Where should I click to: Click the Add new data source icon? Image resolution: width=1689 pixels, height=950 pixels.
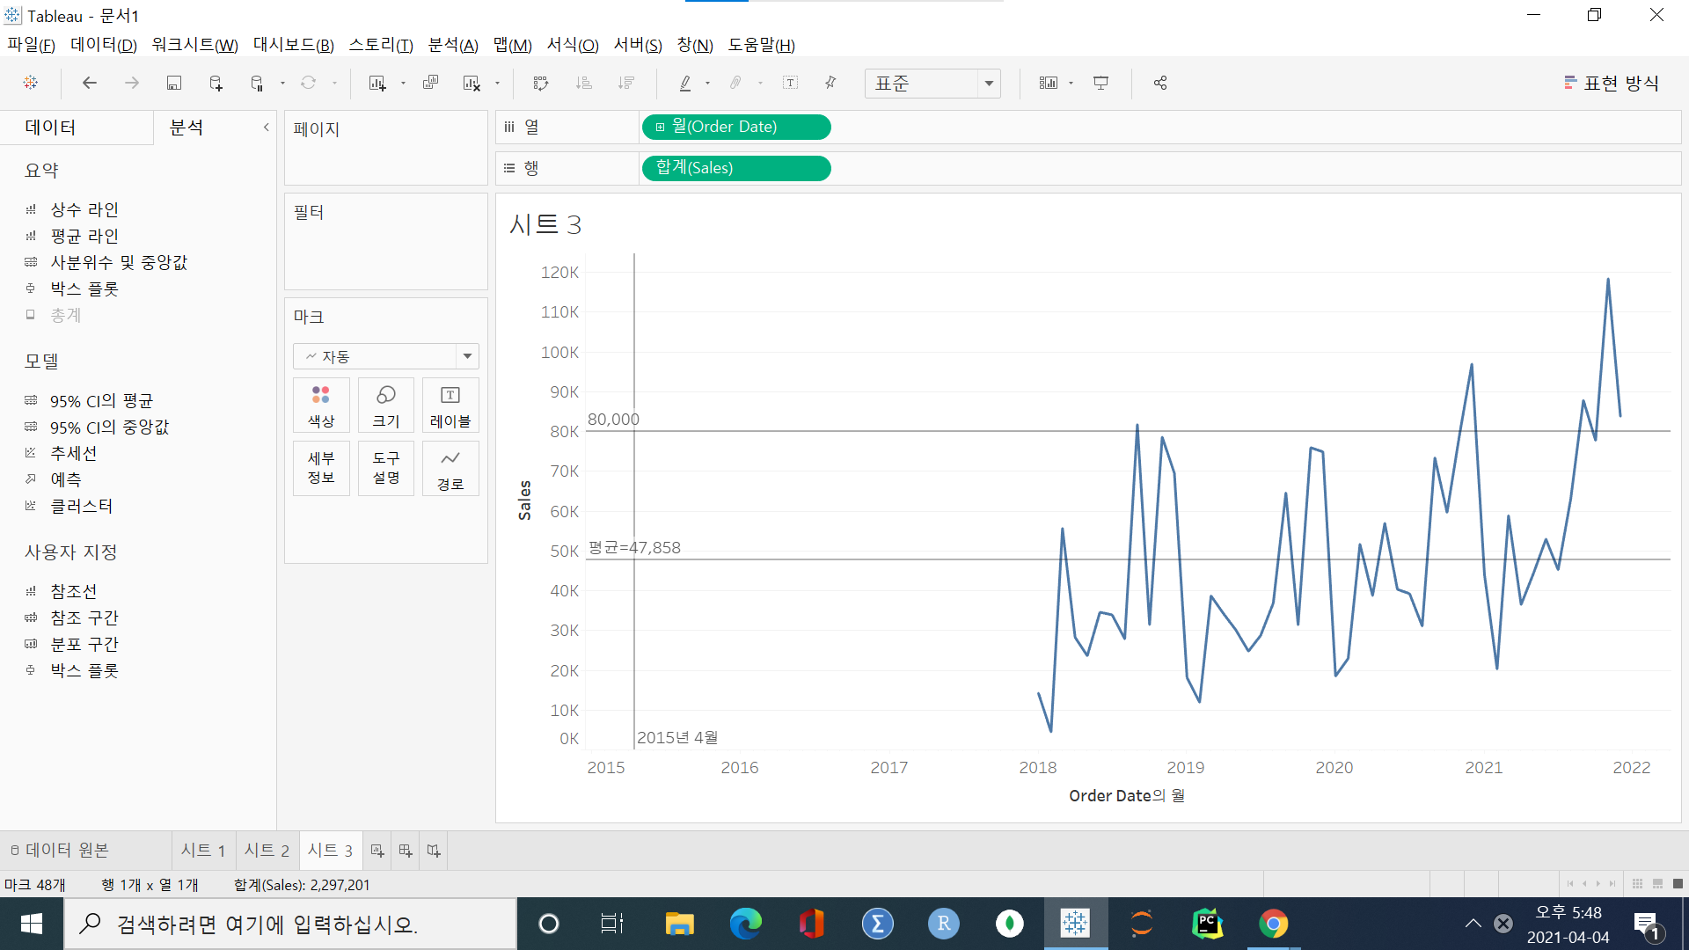(216, 83)
